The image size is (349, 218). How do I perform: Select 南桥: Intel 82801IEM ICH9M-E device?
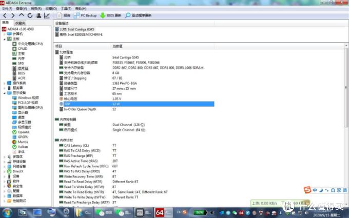79,34
